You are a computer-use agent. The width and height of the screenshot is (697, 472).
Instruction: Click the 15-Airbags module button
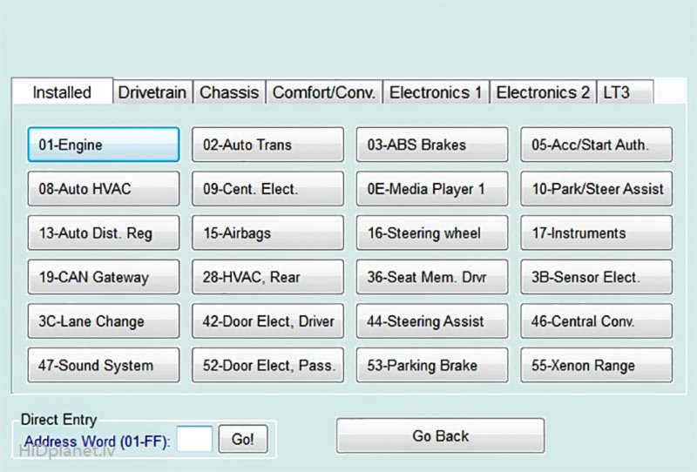(x=267, y=233)
